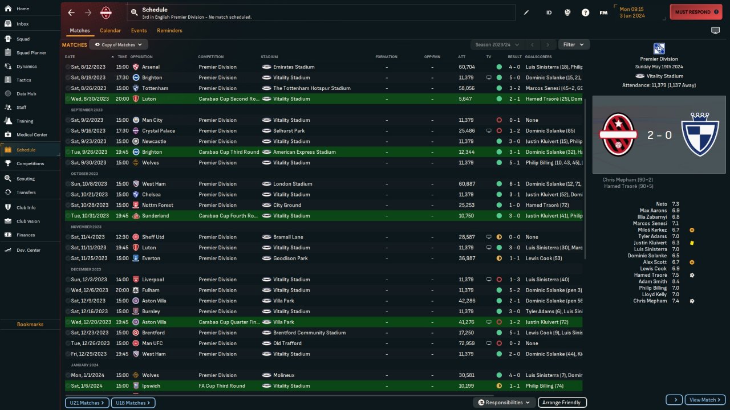The height and width of the screenshot is (410, 730).
Task: Click the Arsenal club badge
Action: point(136,67)
